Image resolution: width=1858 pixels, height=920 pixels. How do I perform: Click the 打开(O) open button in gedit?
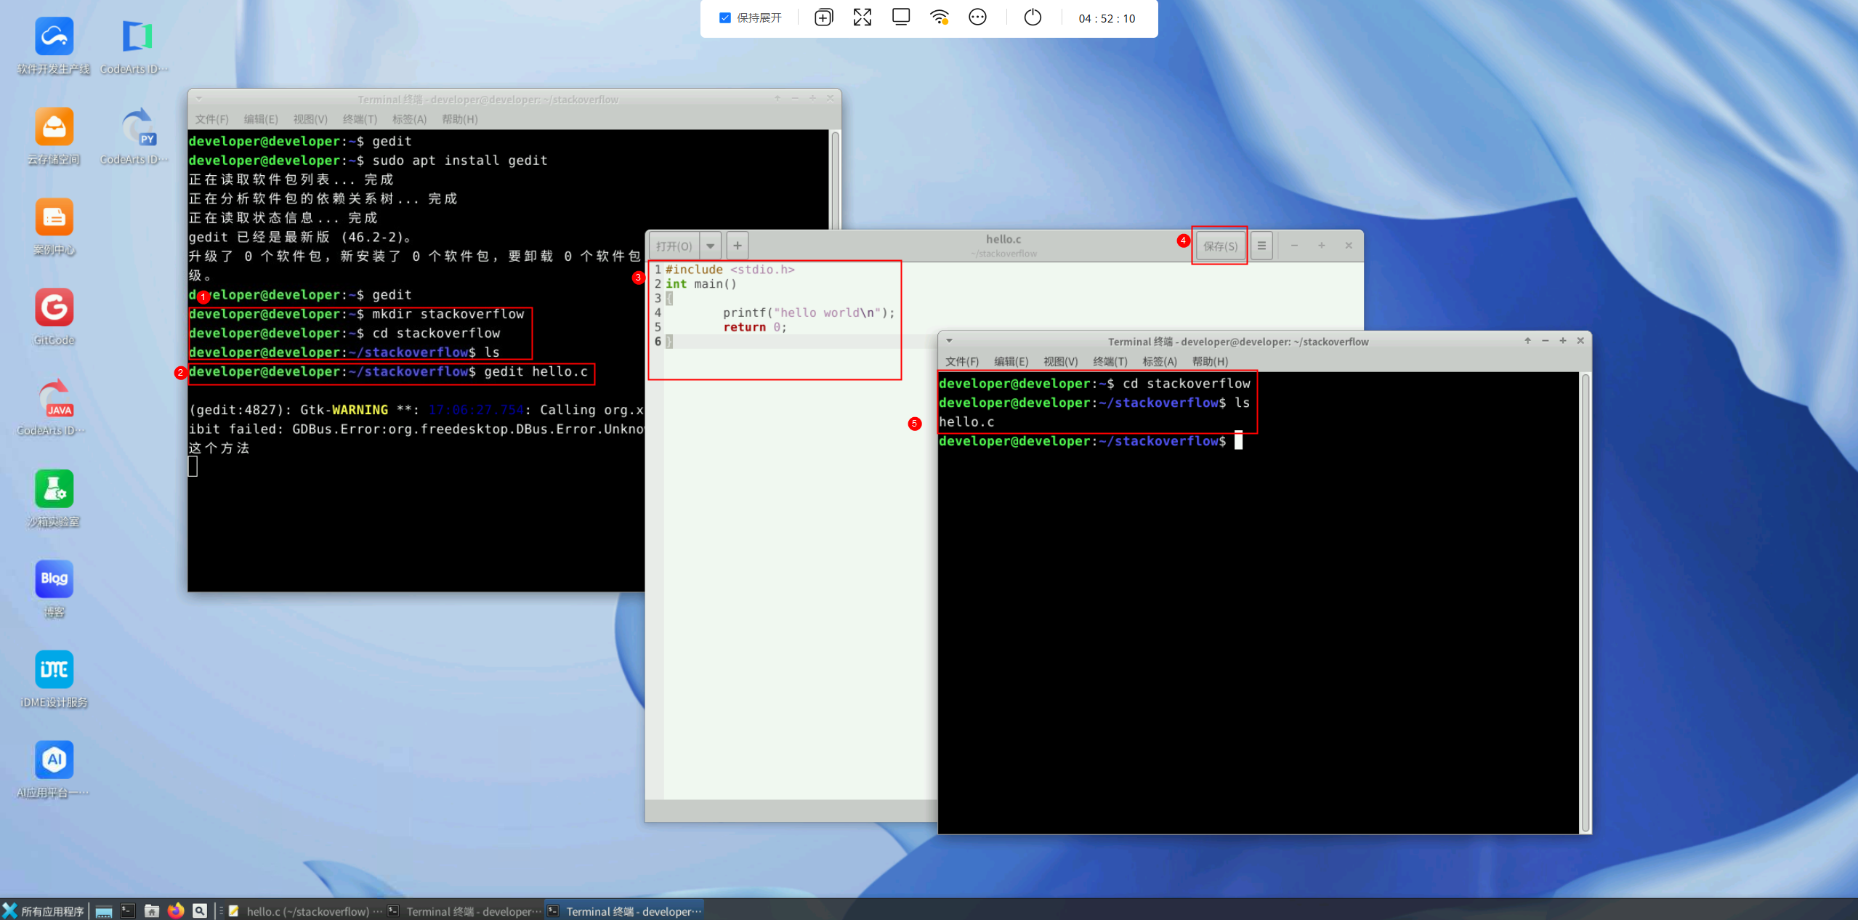pyautogui.click(x=674, y=246)
